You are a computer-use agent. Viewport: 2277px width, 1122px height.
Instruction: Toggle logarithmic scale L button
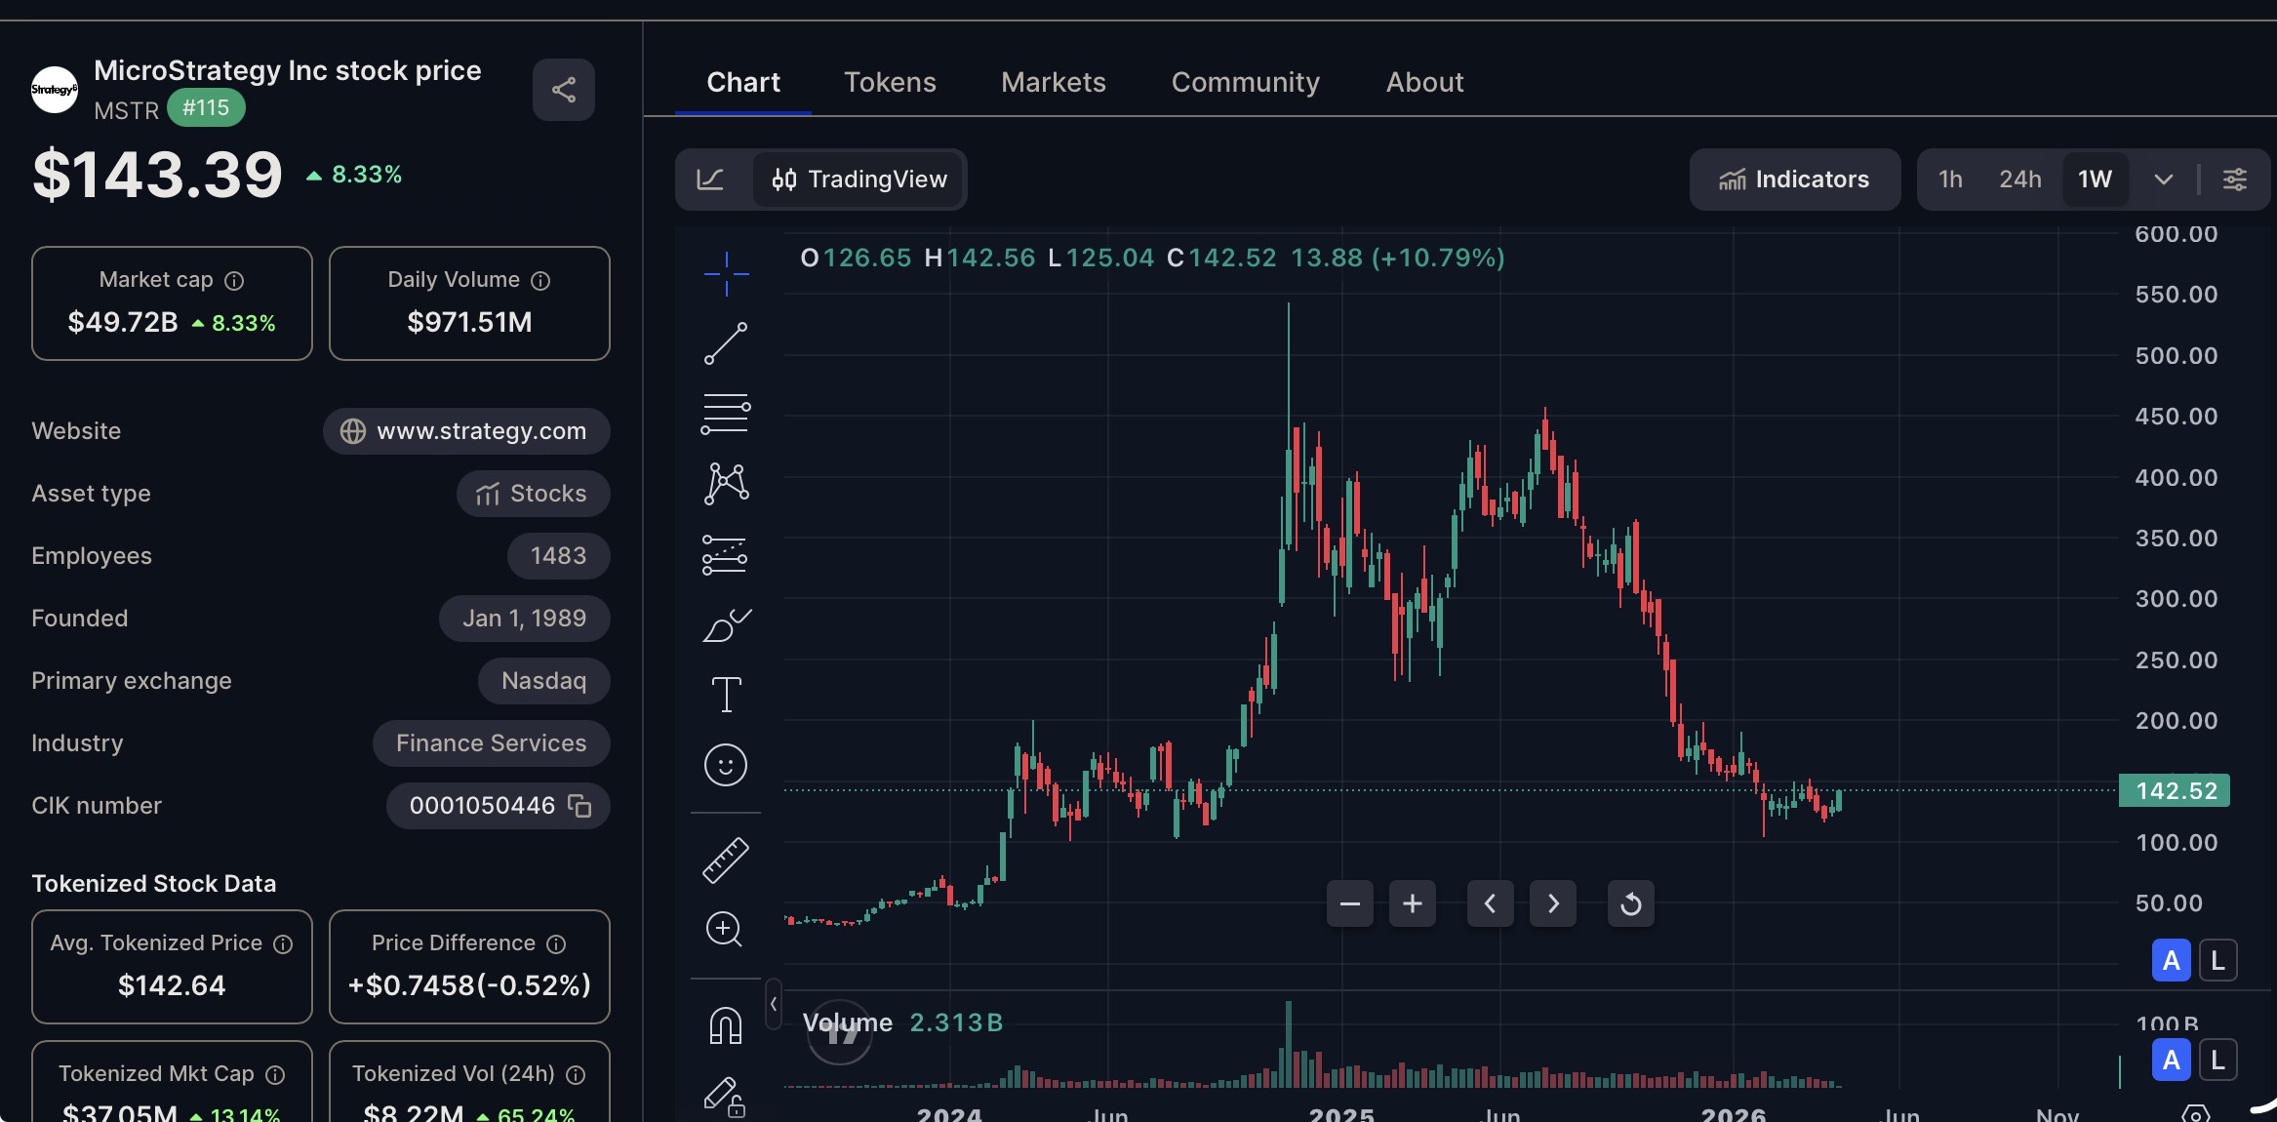coord(2217,961)
